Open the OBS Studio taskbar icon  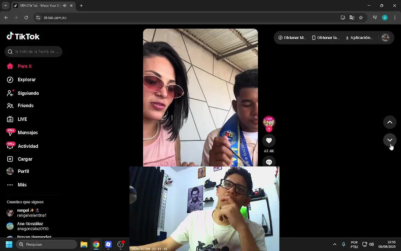pos(121,244)
